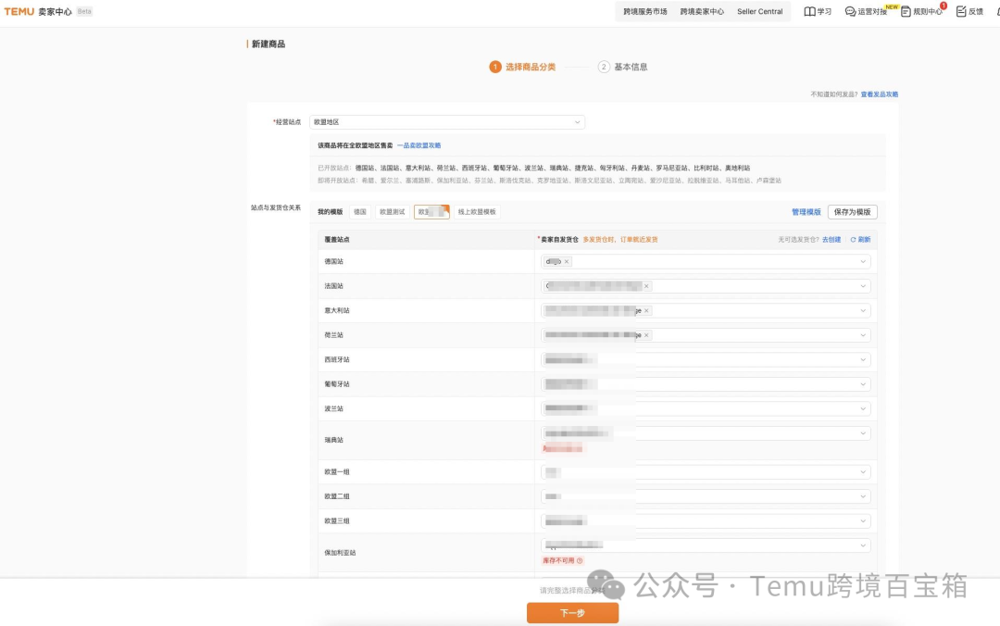The image size is (1000, 626).
Task: Open 查看发品攻略 link
Action: coord(880,94)
